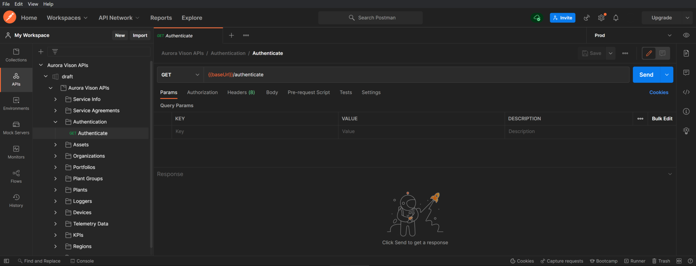696x266 pixels.
Task: Open the Mock Servers sidebar panel
Action: (16, 128)
